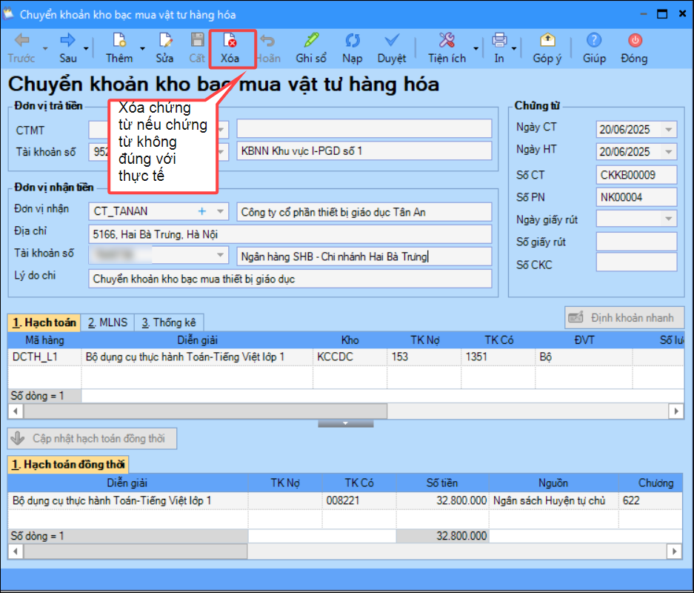Open the Thêm dropdown arrow

(142, 48)
